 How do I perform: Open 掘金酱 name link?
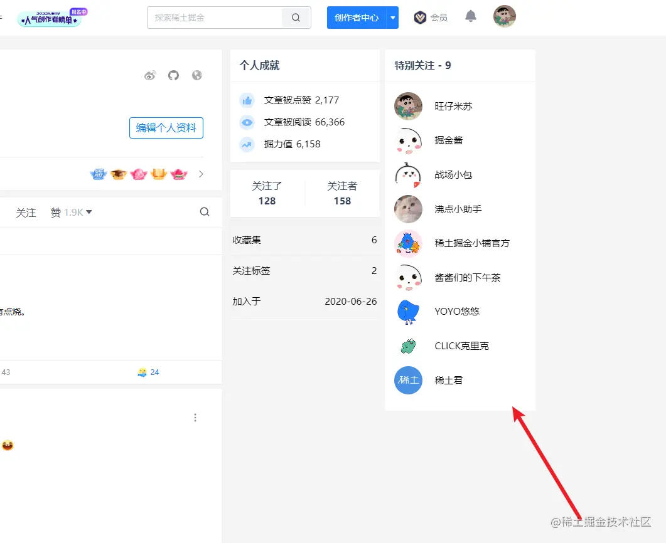tap(449, 140)
